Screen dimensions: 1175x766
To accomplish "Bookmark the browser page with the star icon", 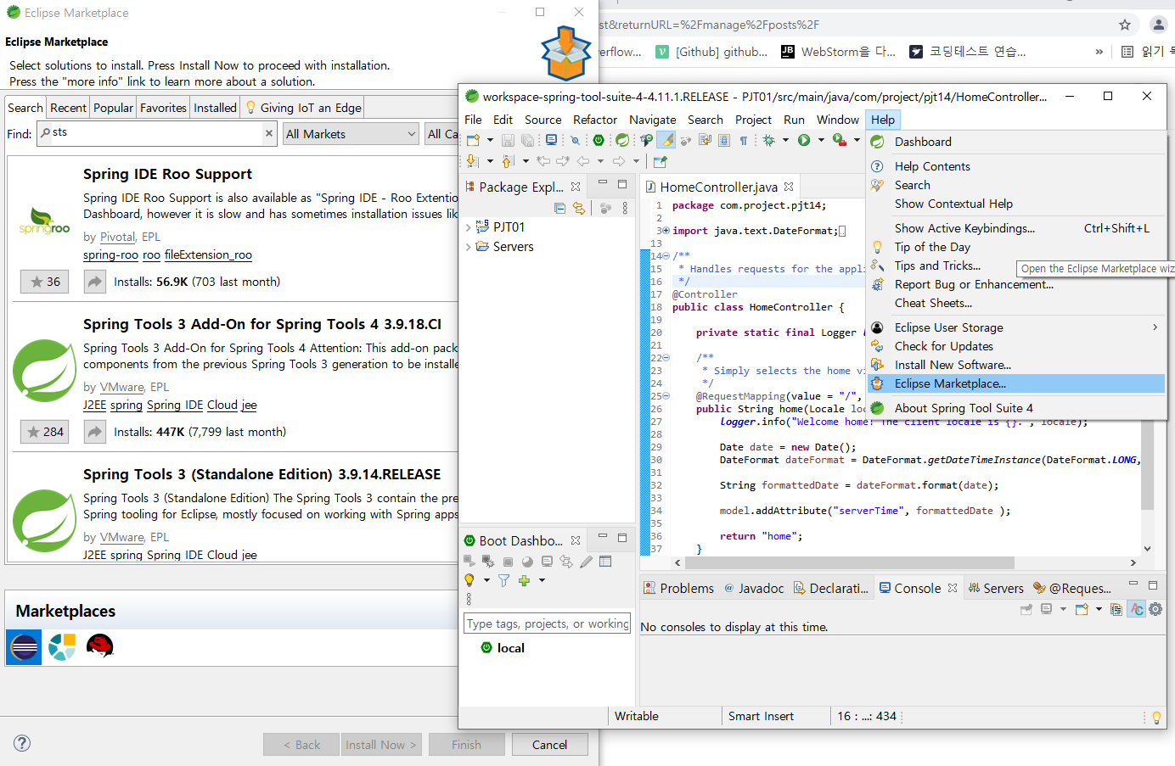I will 1125,25.
